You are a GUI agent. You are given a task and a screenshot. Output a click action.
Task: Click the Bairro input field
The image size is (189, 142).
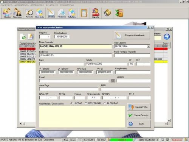[61, 64]
